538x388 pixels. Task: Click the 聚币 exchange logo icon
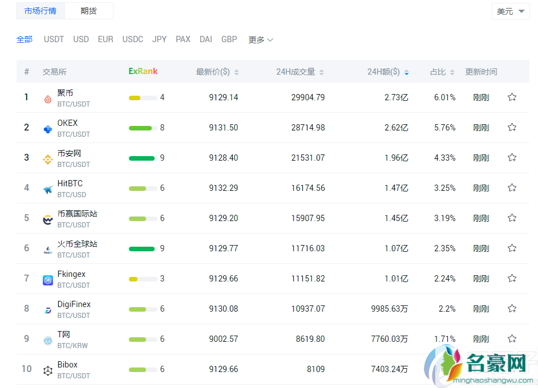pyautogui.click(x=48, y=99)
